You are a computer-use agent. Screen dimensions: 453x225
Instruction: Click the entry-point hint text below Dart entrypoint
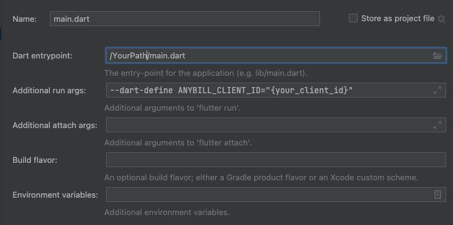tap(206, 73)
